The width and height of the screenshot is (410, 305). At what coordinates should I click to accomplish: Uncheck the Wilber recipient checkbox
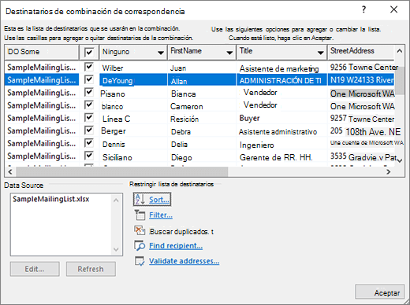point(89,67)
